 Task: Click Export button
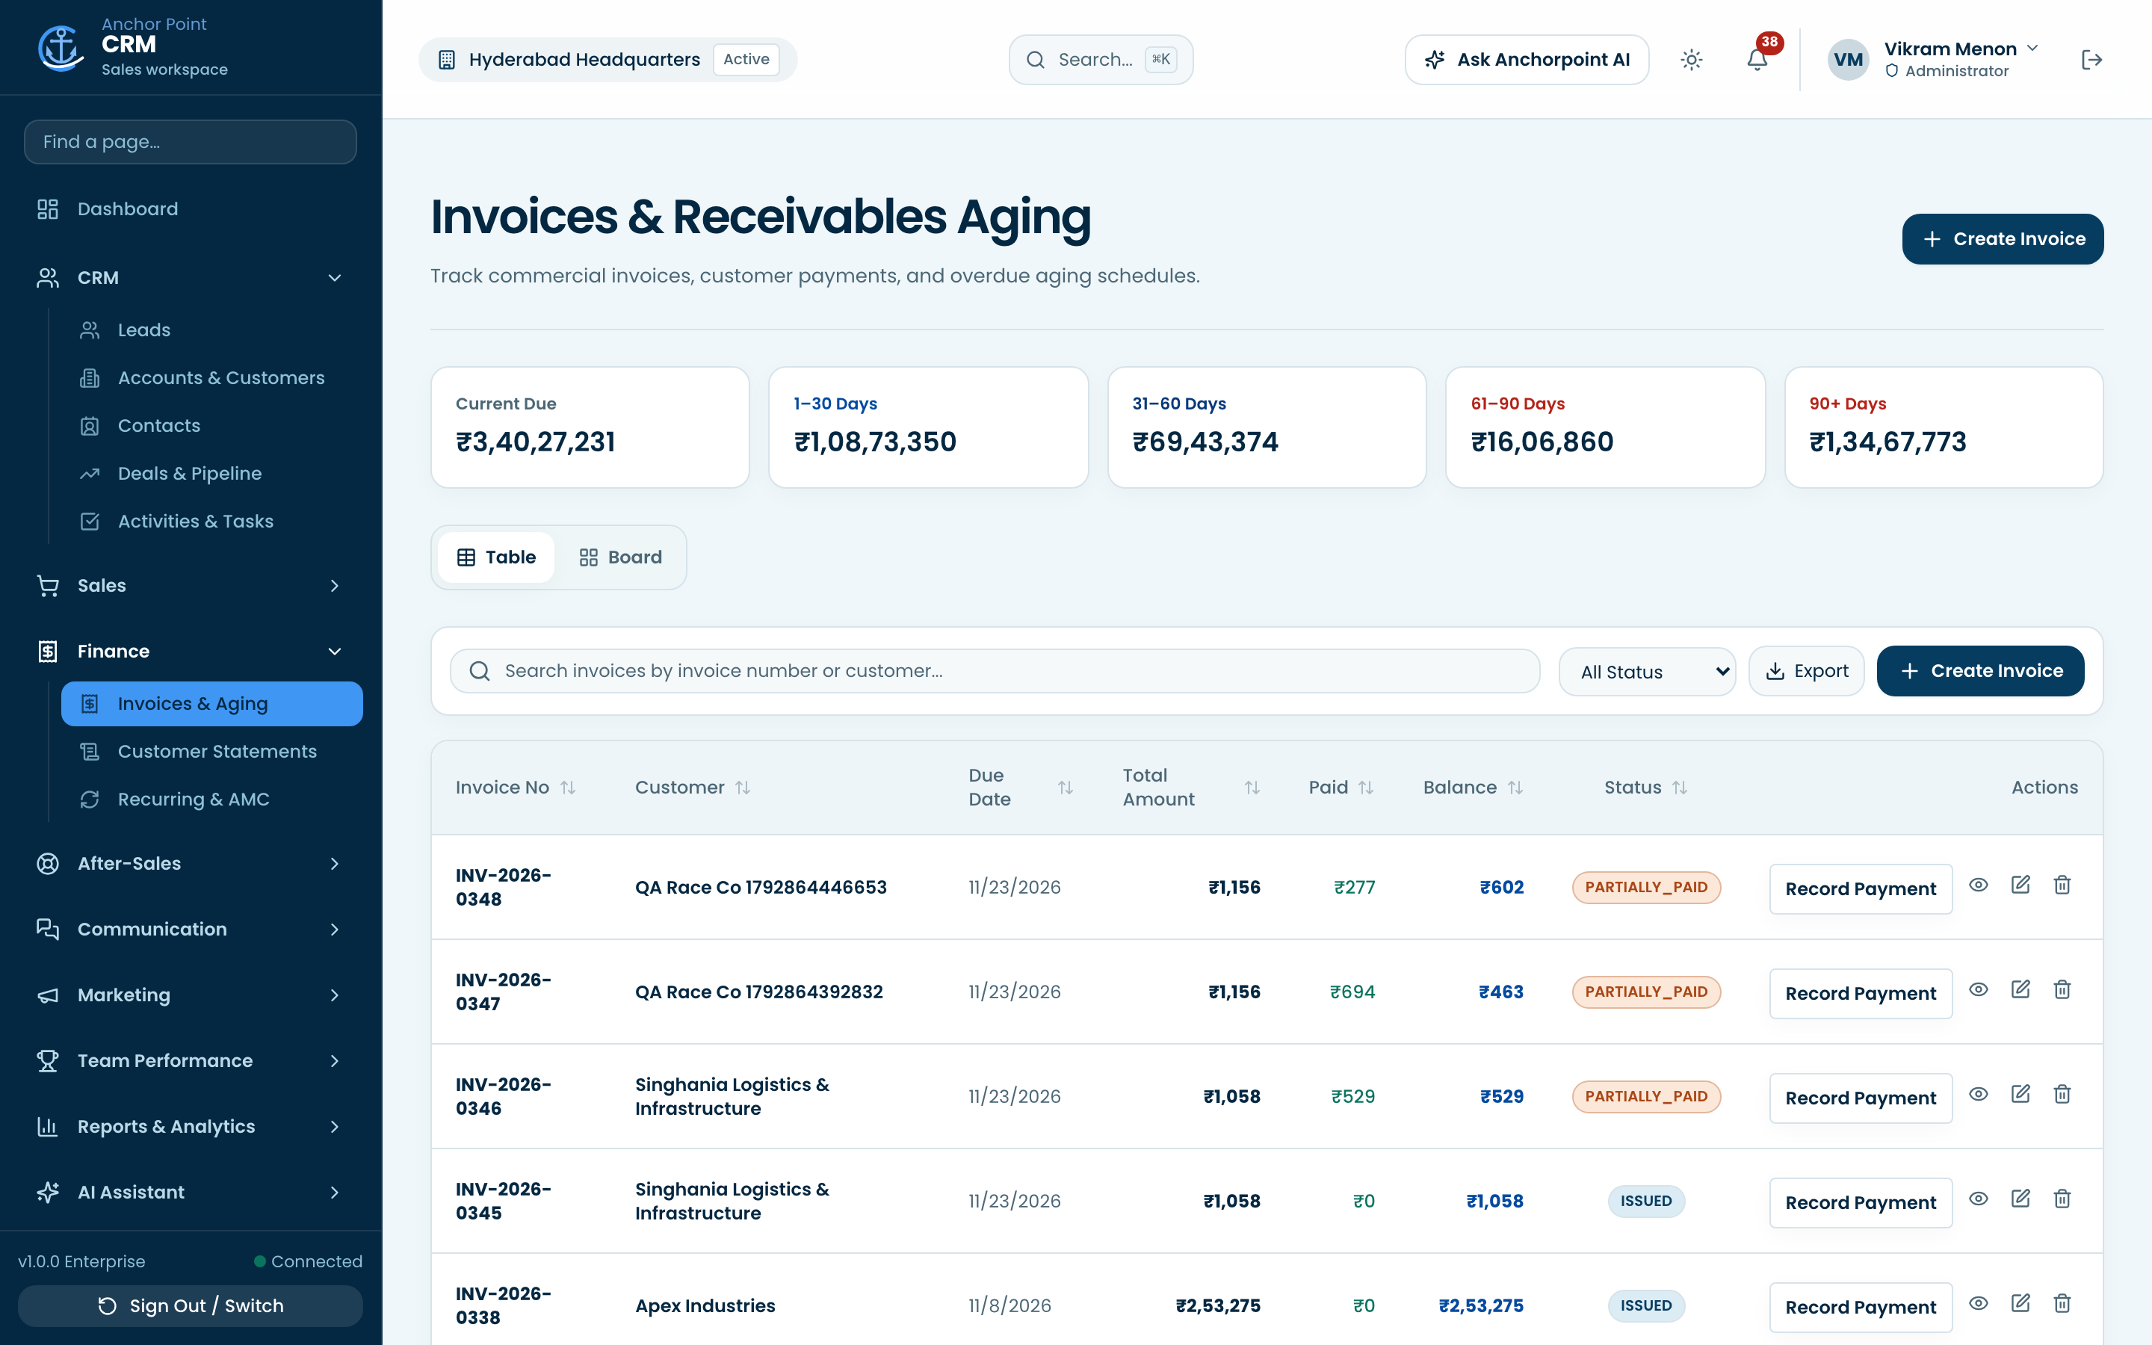point(1806,671)
